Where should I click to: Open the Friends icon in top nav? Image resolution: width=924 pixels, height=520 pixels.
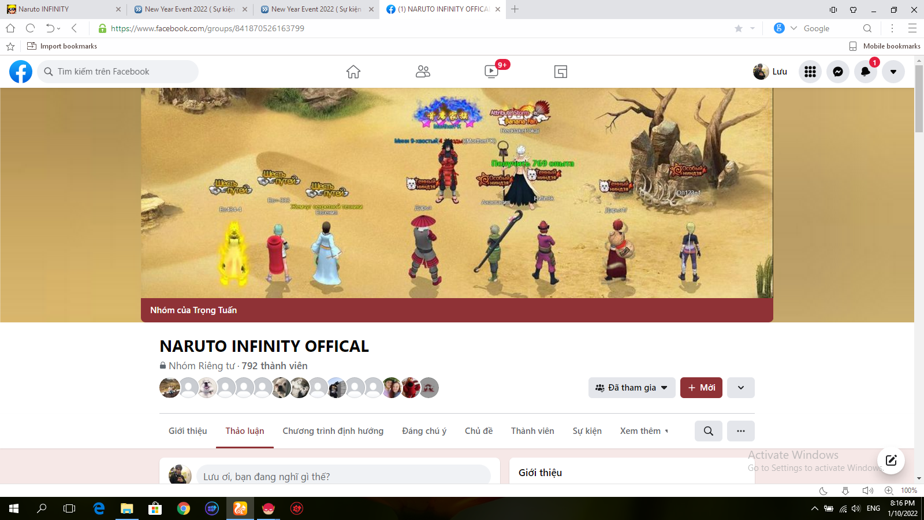pyautogui.click(x=423, y=72)
